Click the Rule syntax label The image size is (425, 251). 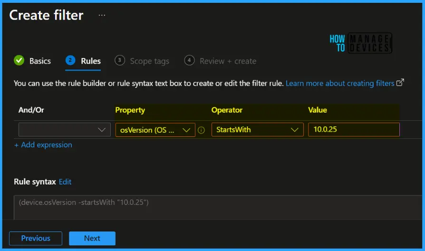pos(35,182)
